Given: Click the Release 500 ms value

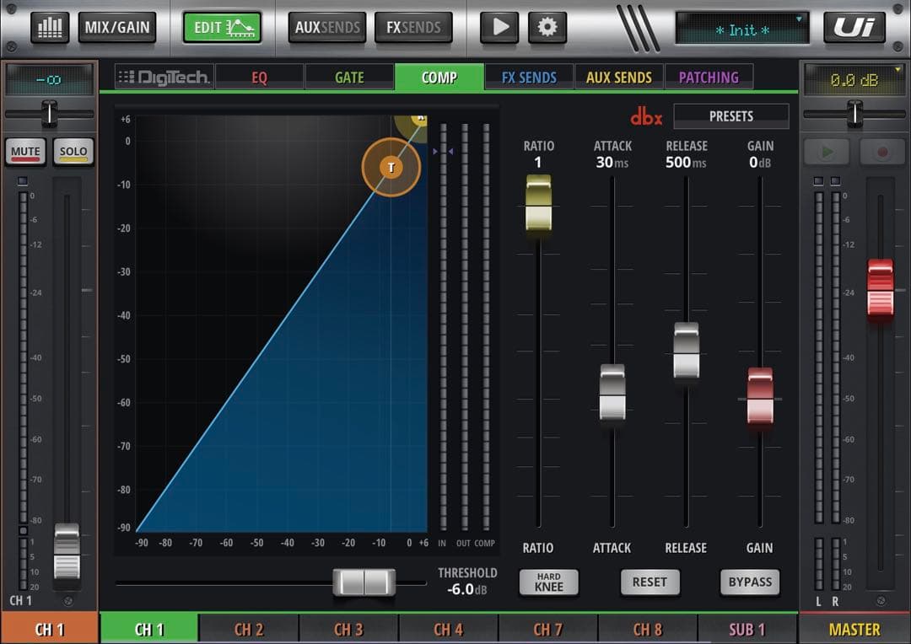Looking at the screenshot, I should click(x=686, y=163).
